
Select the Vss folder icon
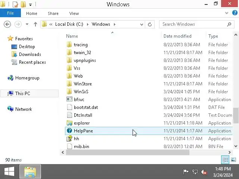69,68
